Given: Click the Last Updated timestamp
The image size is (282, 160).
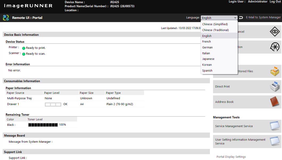Looking at the screenshot, I should 181,28.
